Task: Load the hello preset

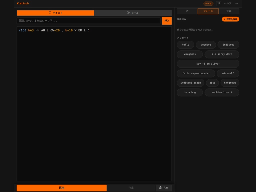Action: tap(185, 45)
